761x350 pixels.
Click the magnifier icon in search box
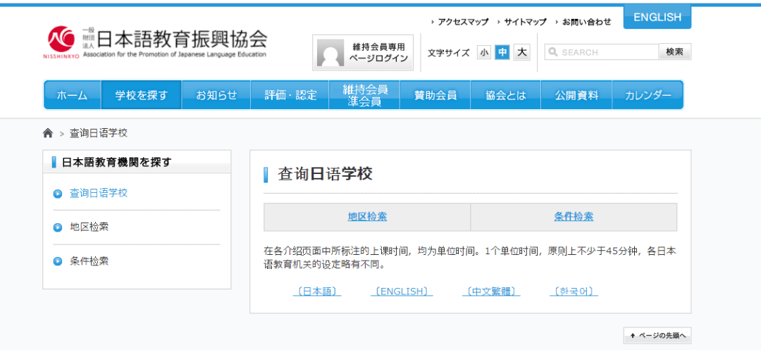tap(553, 52)
